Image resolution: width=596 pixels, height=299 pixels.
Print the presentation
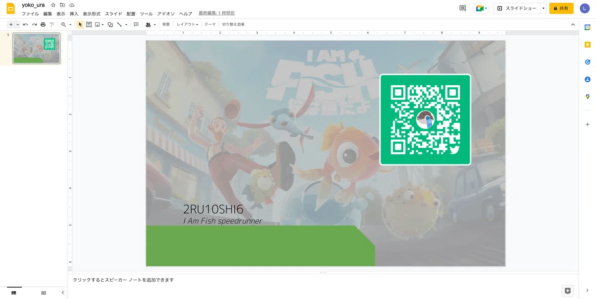click(43, 24)
